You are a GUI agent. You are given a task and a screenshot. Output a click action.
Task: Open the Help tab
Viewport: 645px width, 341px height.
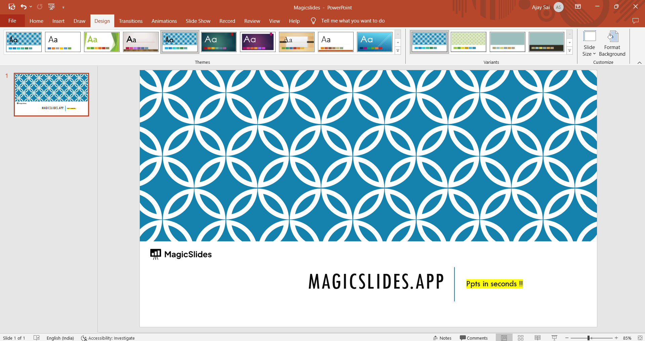pyautogui.click(x=294, y=21)
